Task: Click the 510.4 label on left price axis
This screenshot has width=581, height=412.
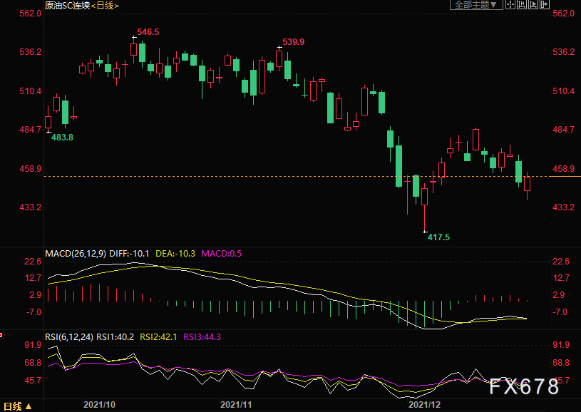Action: tap(31, 91)
